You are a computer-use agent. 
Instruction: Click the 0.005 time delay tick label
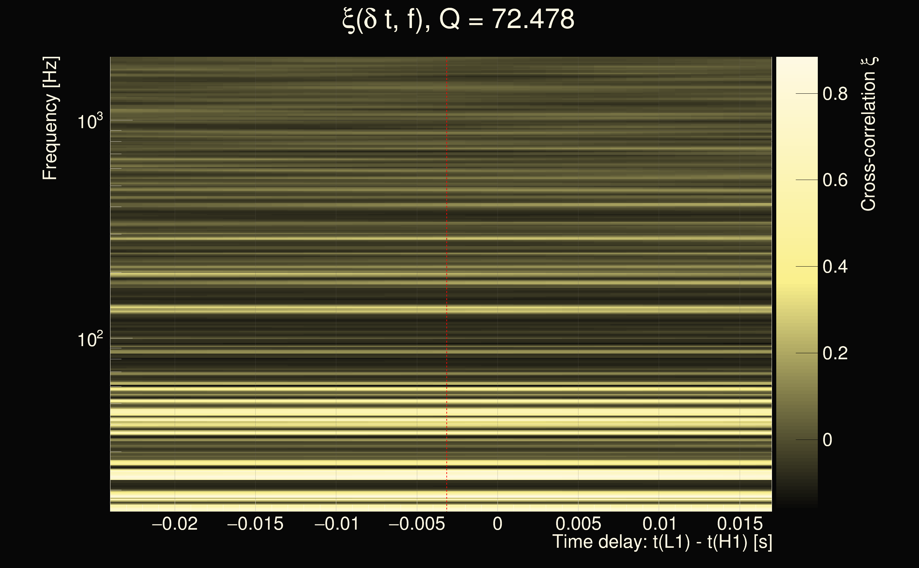(578, 524)
